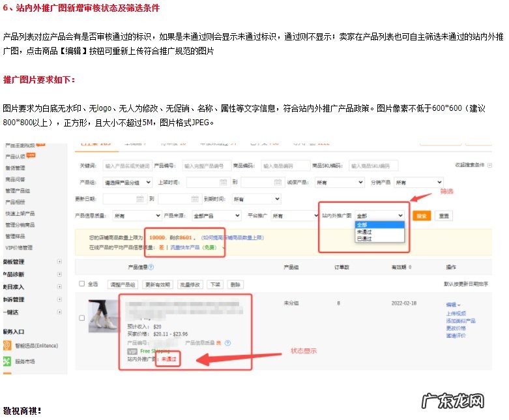Open the 上架时间 start date calendar icon
Image resolution: width=509 pixels, height=420 pixels.
click(224, 182)
